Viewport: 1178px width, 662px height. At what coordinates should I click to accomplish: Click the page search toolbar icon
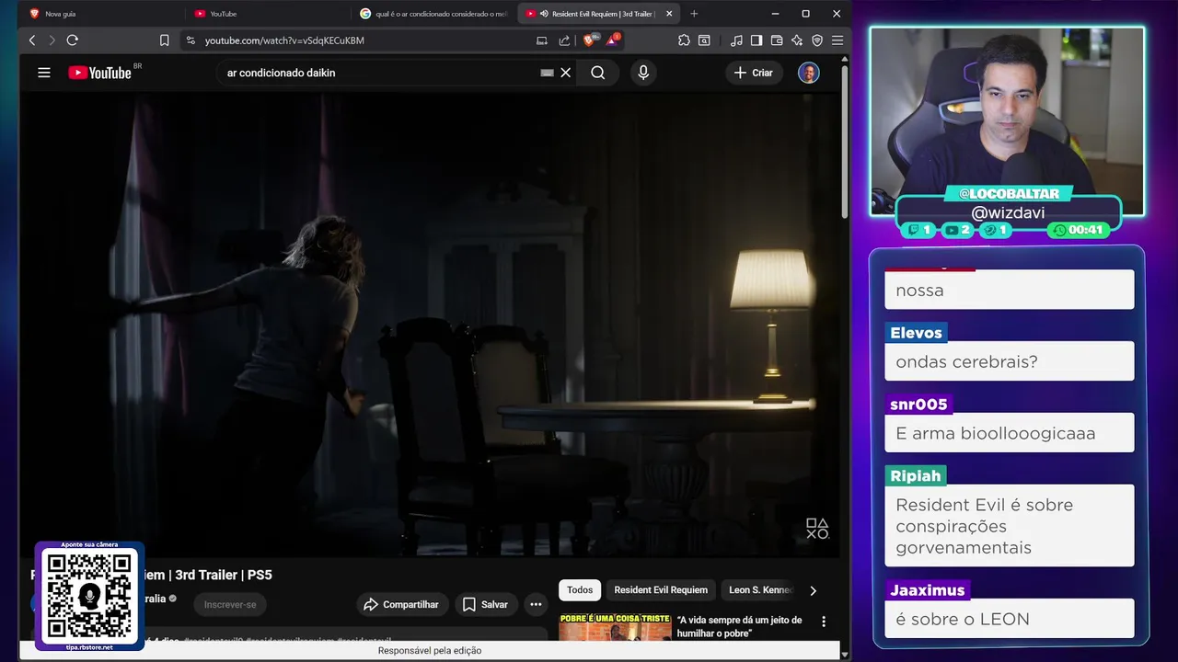704,40
